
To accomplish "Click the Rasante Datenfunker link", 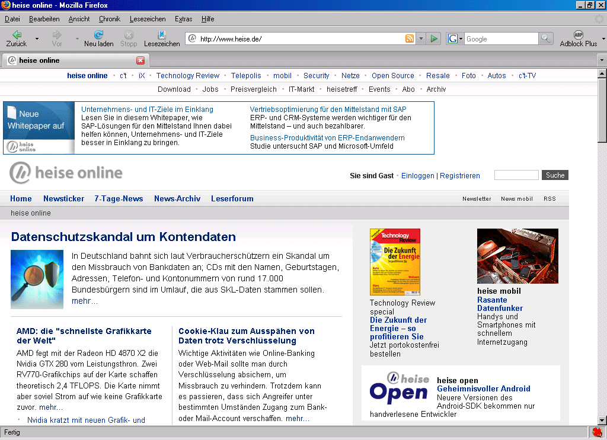I will point(500,304).
